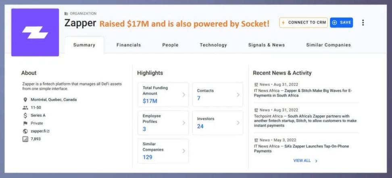Open the three-dot more options menu
392x178 pixels.
pos(363,23)
